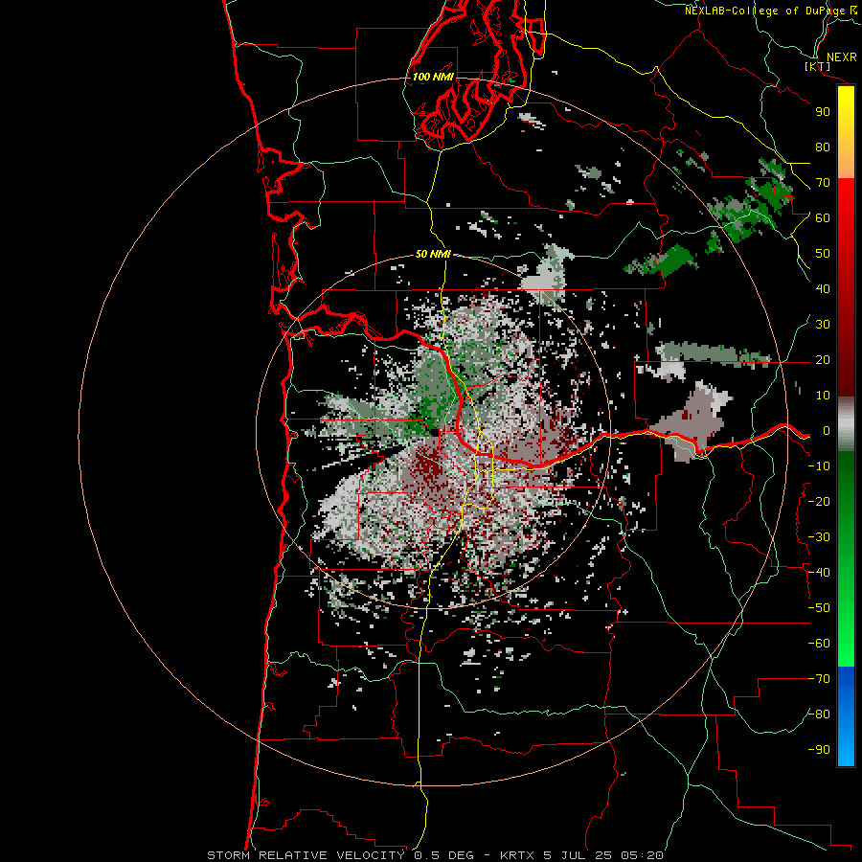Select the "-90" value on the velocity scale
Viewport: 862px width, 862px height.
819,750
